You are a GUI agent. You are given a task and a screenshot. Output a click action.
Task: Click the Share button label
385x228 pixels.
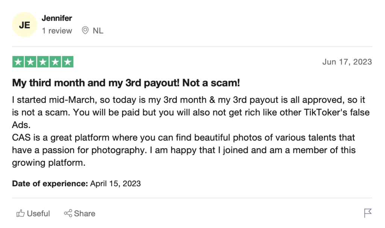pyautogui.click(x=85, y=213)
